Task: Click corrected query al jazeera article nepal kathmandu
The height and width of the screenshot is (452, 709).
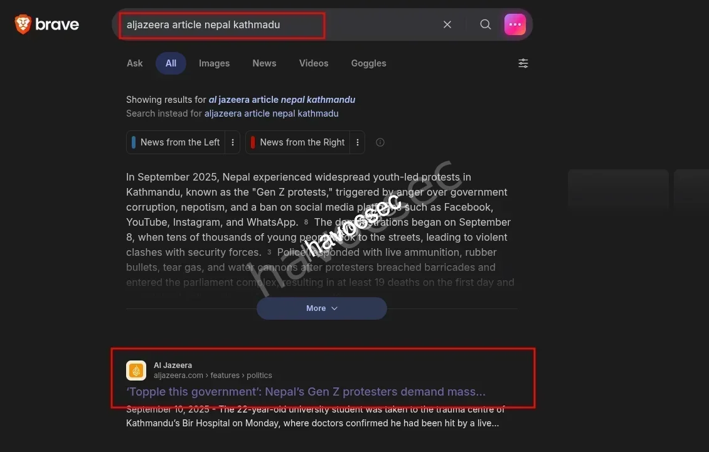Action: click(x=282, y=100)
